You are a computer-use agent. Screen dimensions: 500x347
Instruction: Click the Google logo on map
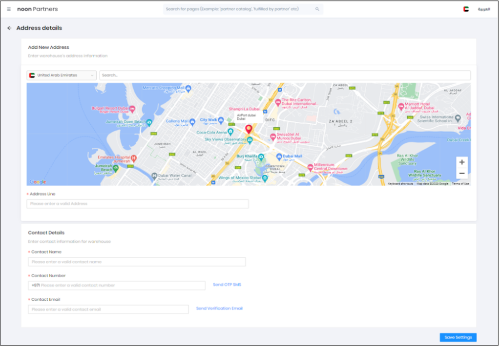[x=38, y=182]
